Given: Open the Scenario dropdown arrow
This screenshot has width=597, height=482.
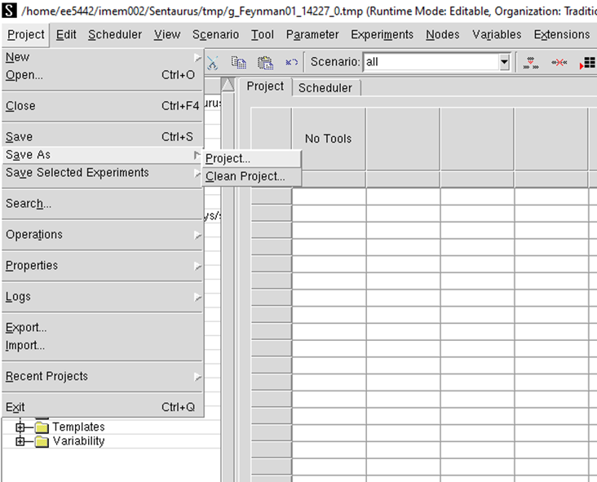Looking at the screenshot, I should coord(504,62).
